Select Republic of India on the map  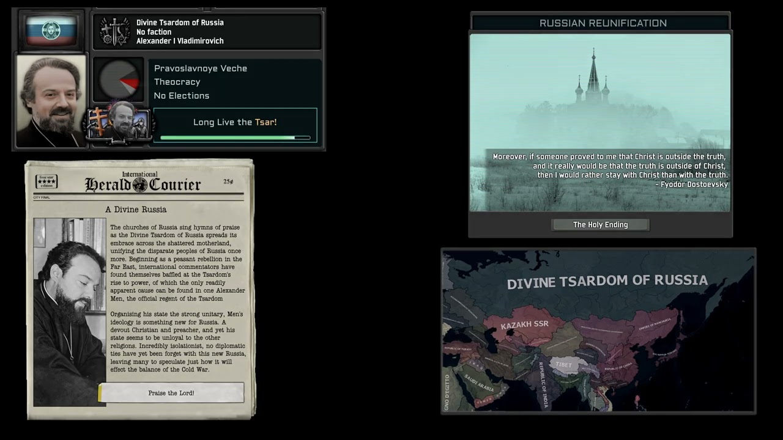[543, 385]
